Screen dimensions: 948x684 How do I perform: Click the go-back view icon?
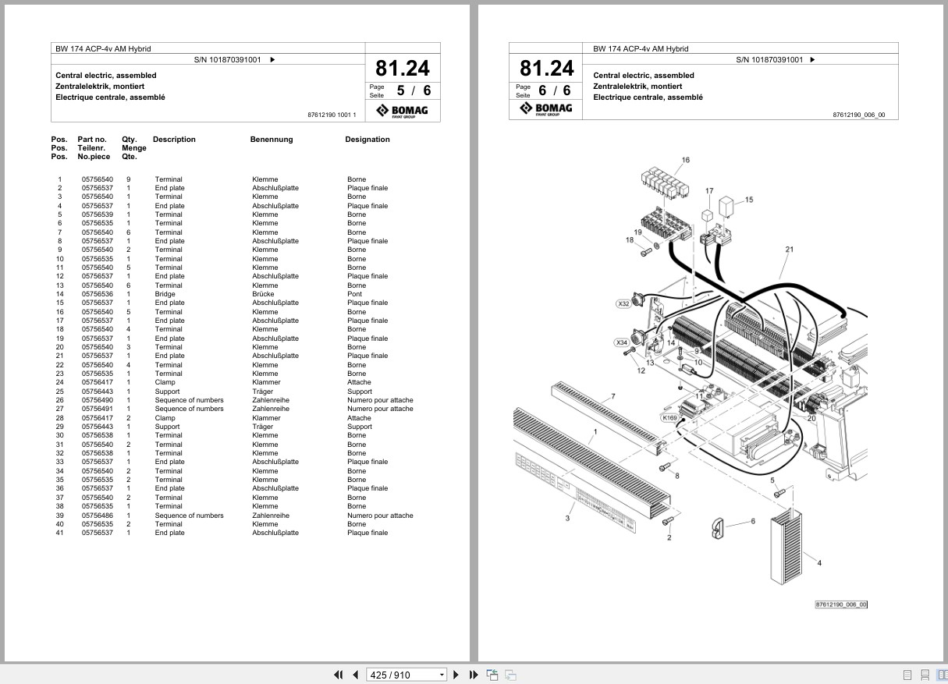pyautogui.click(x=492, y=675)
